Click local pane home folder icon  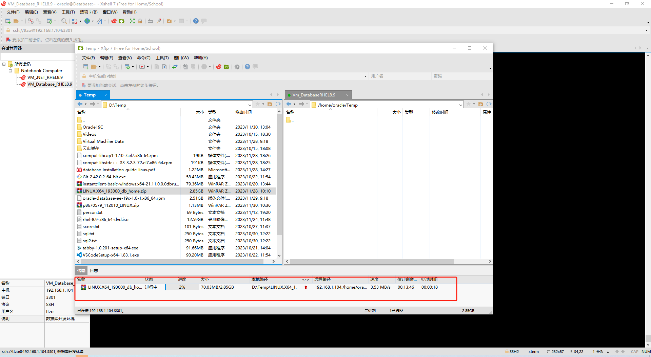click(270, 104)
